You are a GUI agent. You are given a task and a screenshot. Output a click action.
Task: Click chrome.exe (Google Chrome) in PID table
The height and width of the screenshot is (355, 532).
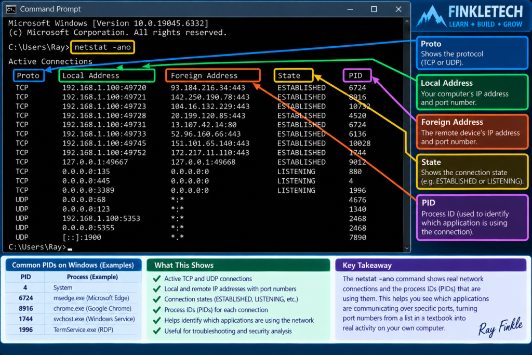[x=92, y=309]
